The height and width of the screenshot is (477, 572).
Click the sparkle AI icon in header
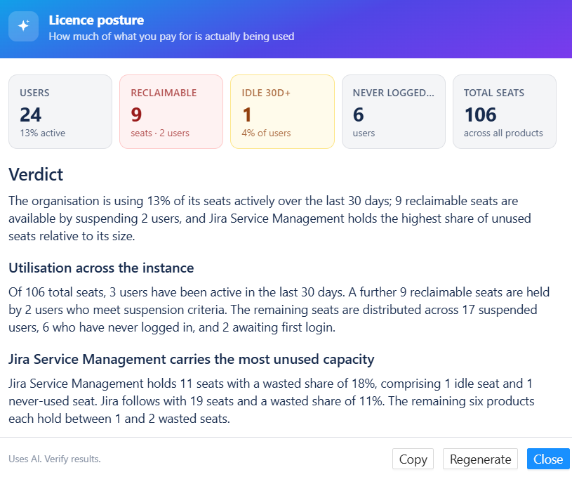pos(24,26)
